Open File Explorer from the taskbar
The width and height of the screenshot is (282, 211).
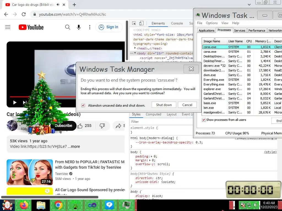[41, 205]
